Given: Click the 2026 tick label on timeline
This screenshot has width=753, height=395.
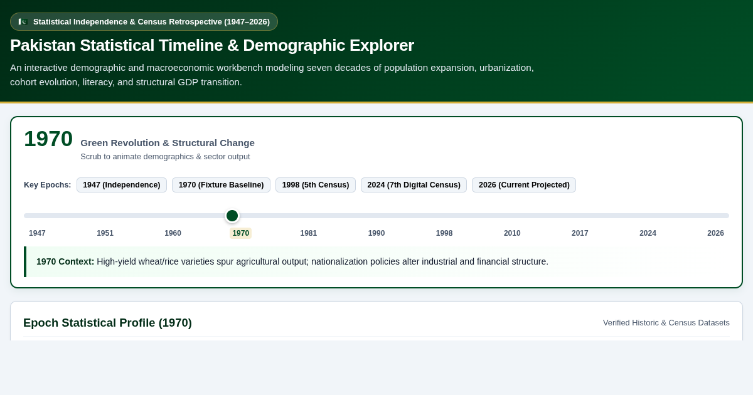Looking at the screenshot, I should [715, 233].
